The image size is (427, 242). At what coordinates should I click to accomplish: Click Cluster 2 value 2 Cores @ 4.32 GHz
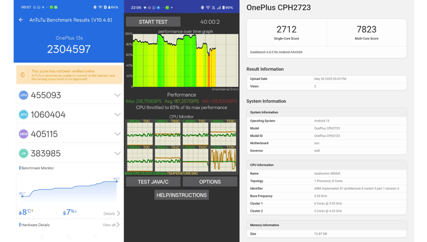(328, 211)
